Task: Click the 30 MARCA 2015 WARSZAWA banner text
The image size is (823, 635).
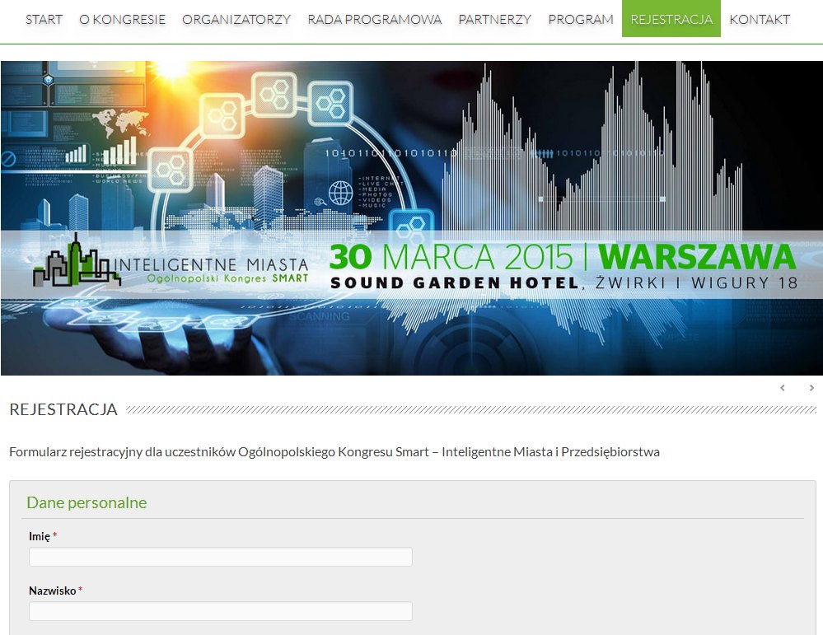Action: pos(562,257)
